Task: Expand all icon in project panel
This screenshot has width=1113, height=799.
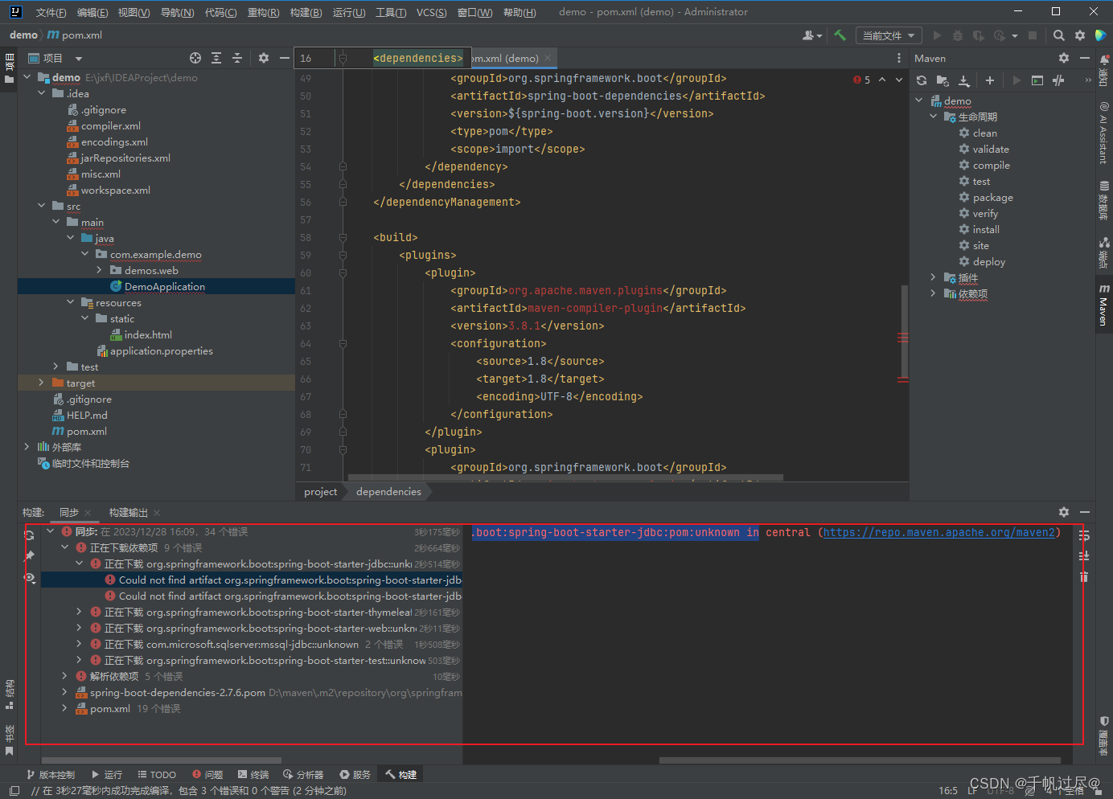Action: 216,58
